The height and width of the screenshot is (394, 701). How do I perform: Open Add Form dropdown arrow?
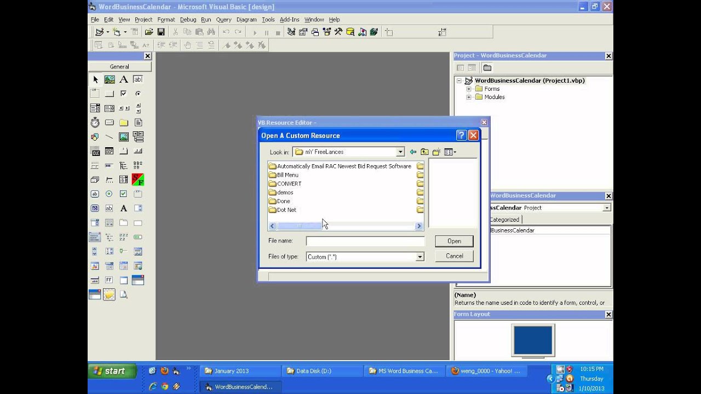coord(125,32)
